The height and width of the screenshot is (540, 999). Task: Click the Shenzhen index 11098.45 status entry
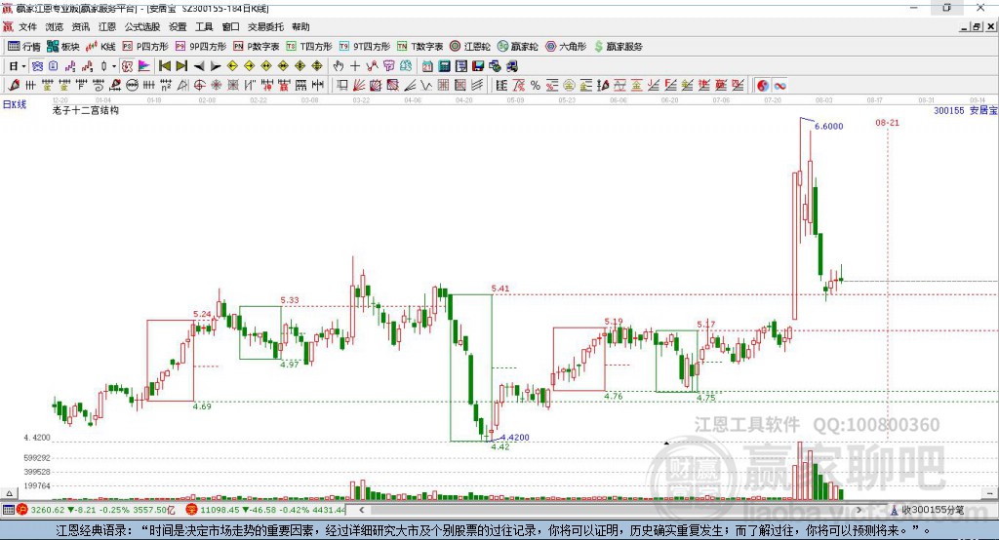point(265,510)
